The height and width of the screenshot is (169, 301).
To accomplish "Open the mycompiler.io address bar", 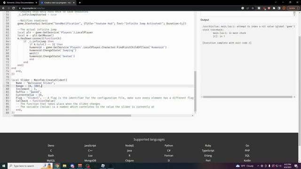I will coord(127,8).
